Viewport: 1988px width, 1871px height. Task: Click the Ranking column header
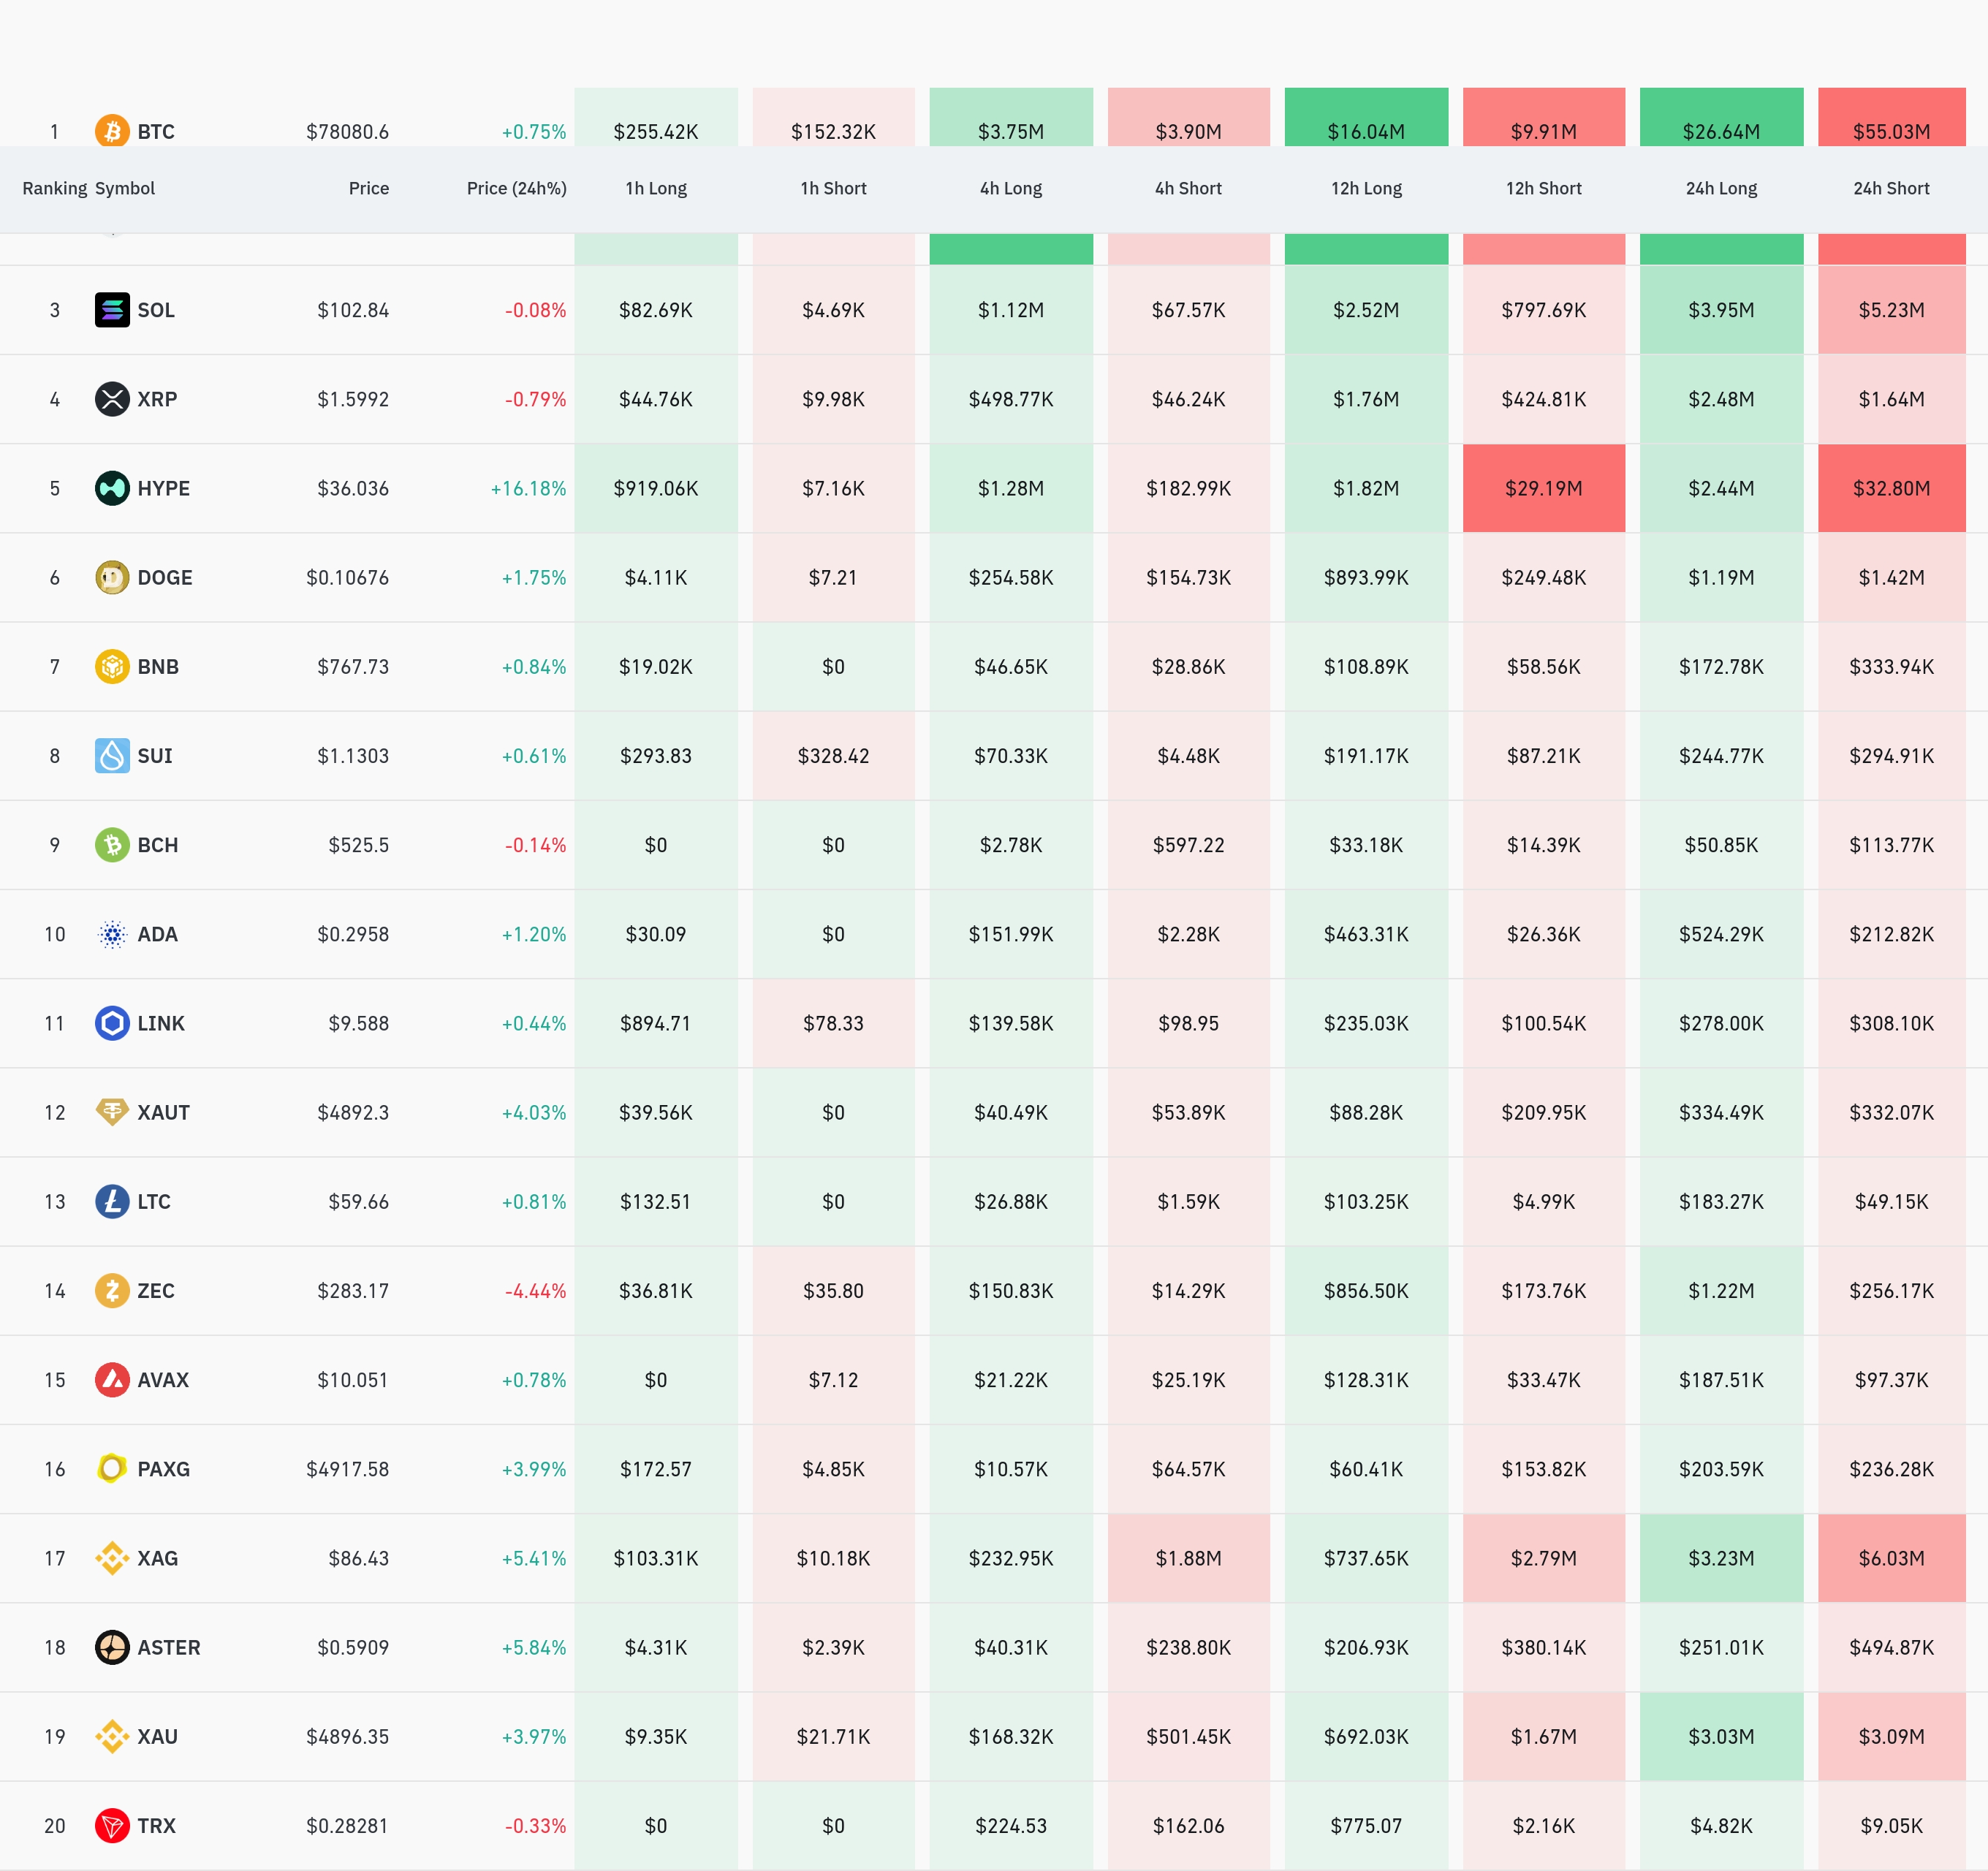(x=54, y=188)
